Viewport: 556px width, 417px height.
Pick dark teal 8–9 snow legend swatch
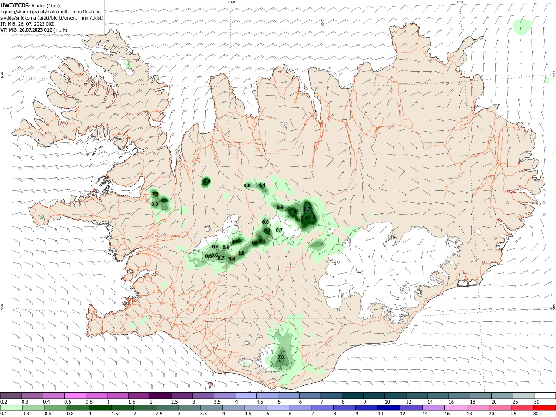(352, 396)
